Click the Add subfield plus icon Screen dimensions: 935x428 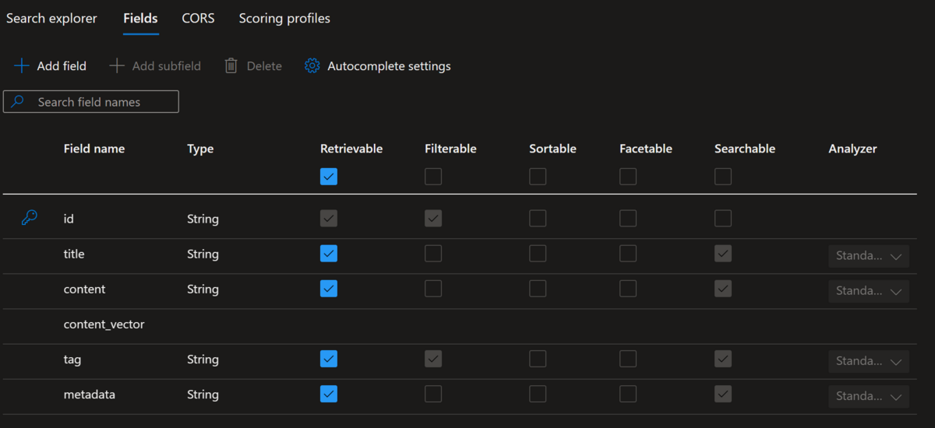pos(117,66)
